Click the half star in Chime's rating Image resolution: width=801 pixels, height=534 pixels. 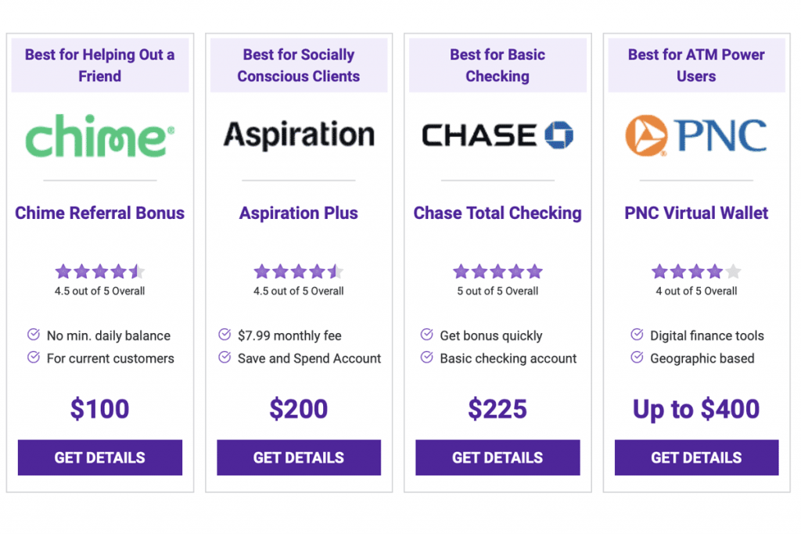coord(137,271)
